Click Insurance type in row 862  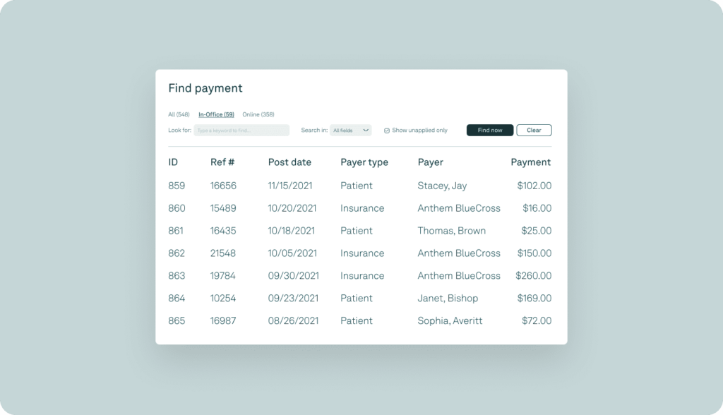[362, 253]
